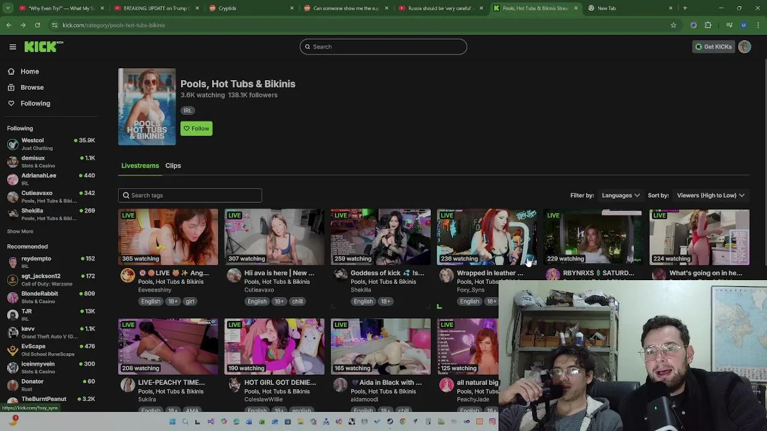Click ColeslawWillie streamer avatar
Image resolution: width=767 pixels, height=431 pixels.
click(234, 384)
